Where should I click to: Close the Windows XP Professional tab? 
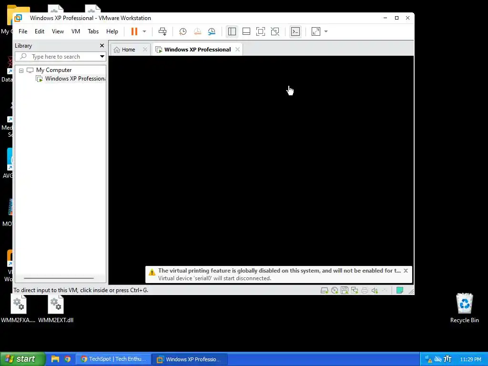click(237, 50)
